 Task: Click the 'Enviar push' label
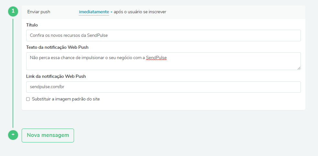39,12
